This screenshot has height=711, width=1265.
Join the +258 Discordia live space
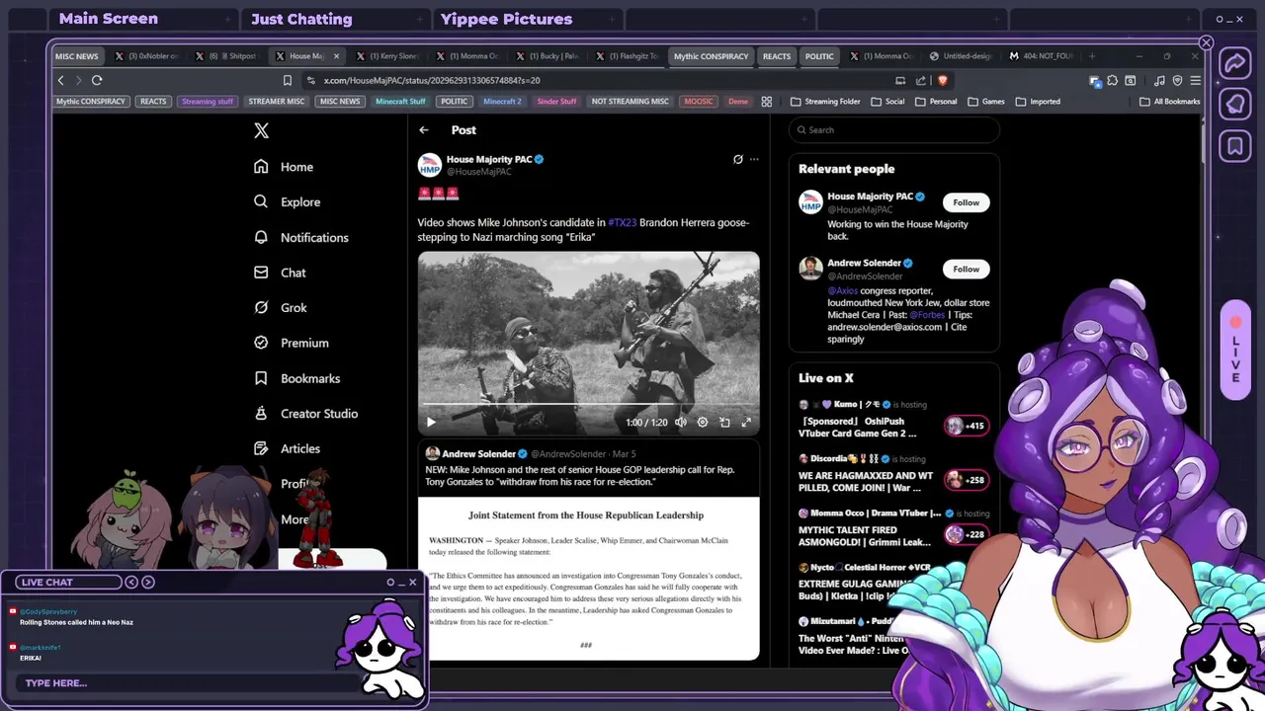[967, 480]
